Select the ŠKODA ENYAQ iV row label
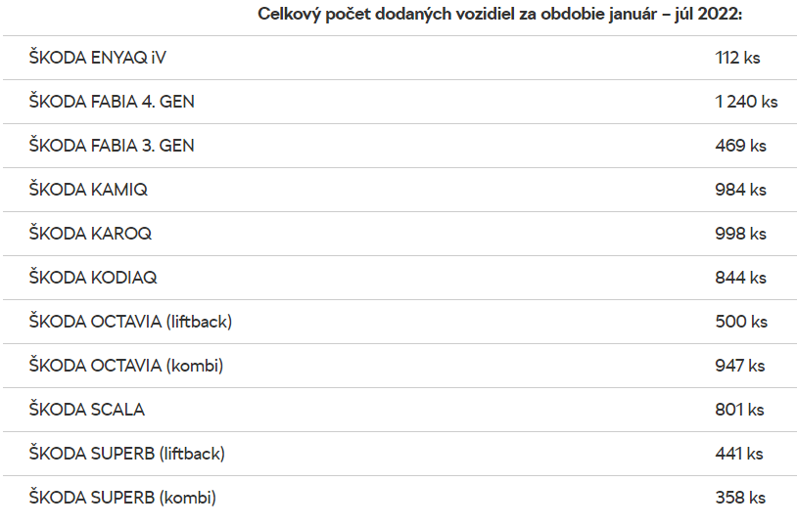 click(98, 58)
